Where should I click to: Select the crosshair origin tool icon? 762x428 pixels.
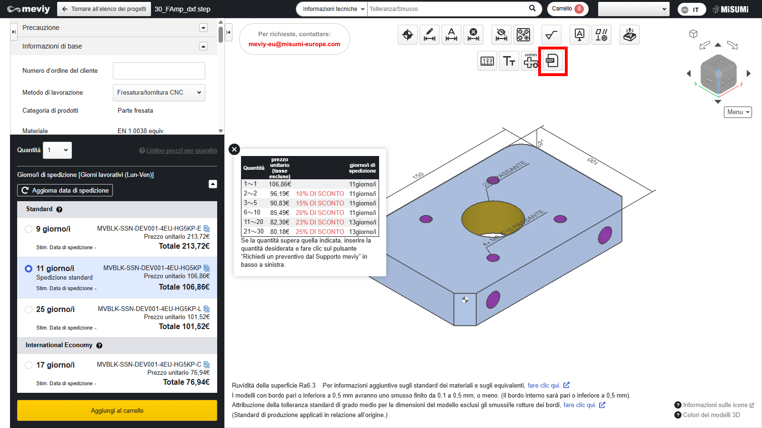pos(408,35)
